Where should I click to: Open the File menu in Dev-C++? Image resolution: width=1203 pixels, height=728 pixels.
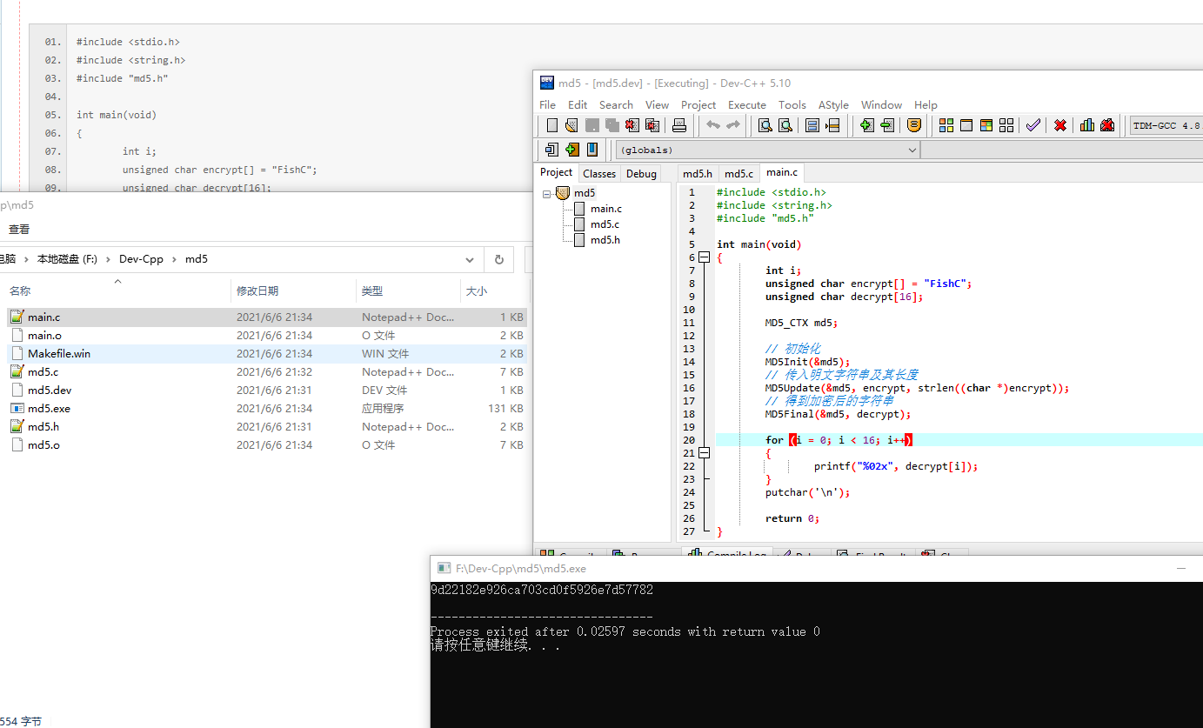547,104
